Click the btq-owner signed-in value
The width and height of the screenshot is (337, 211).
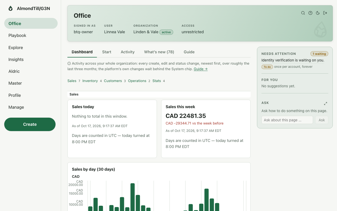click(x=83, y=32)
